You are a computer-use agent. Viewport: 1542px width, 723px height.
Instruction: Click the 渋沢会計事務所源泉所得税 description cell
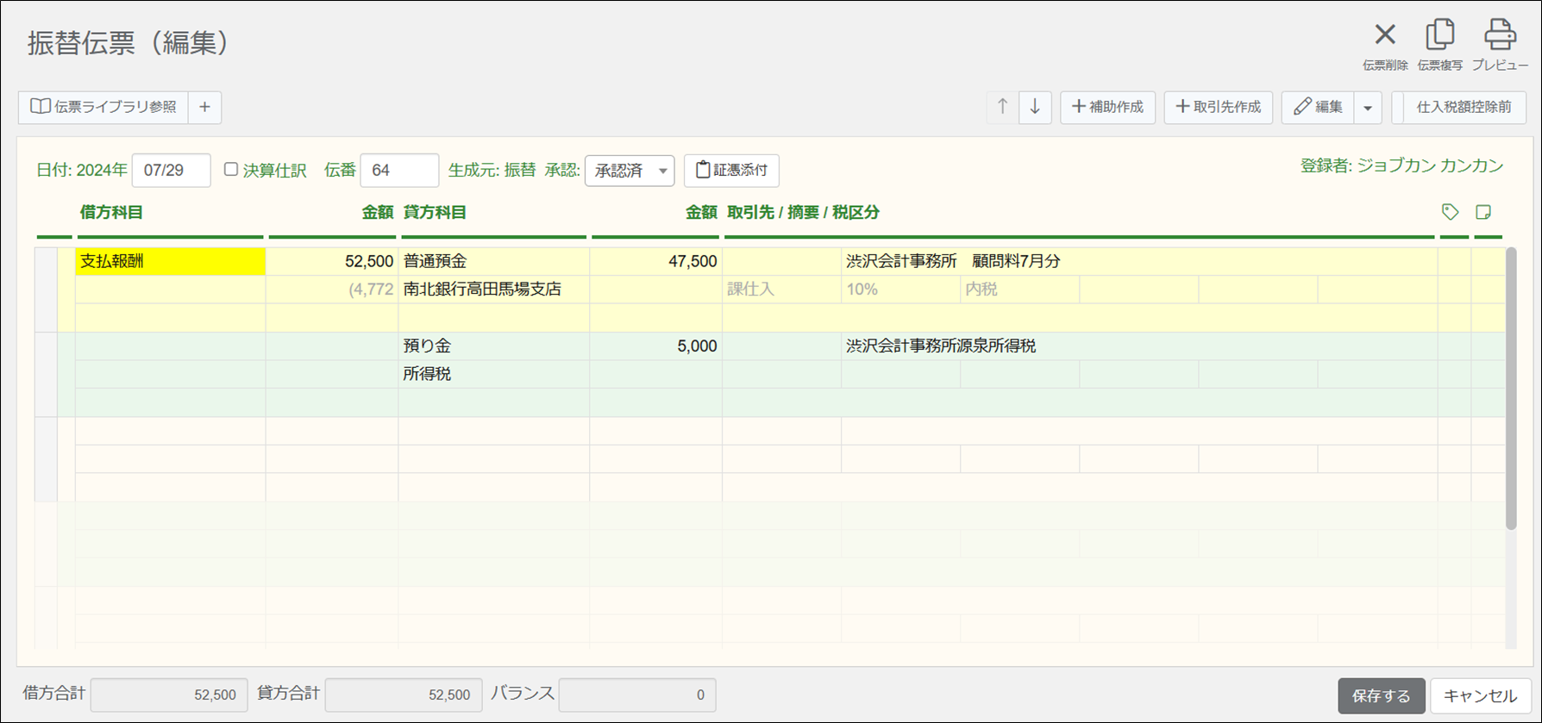click(x=1139, y=346)
